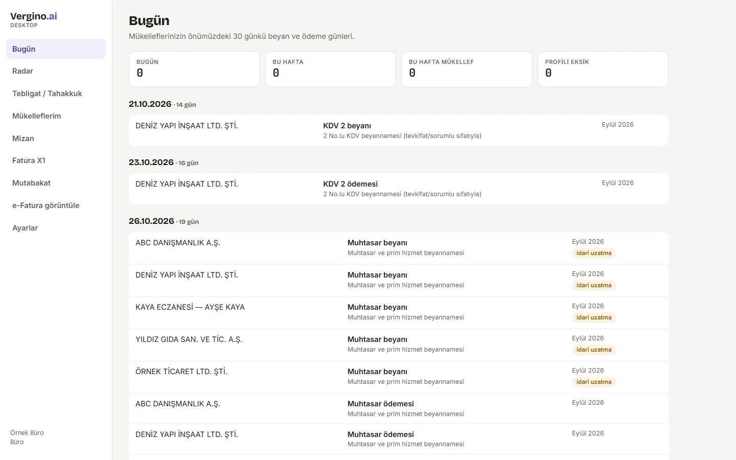Open the Mizan page
This screenshot has width=736, height=460.
[x=56, y=139]
